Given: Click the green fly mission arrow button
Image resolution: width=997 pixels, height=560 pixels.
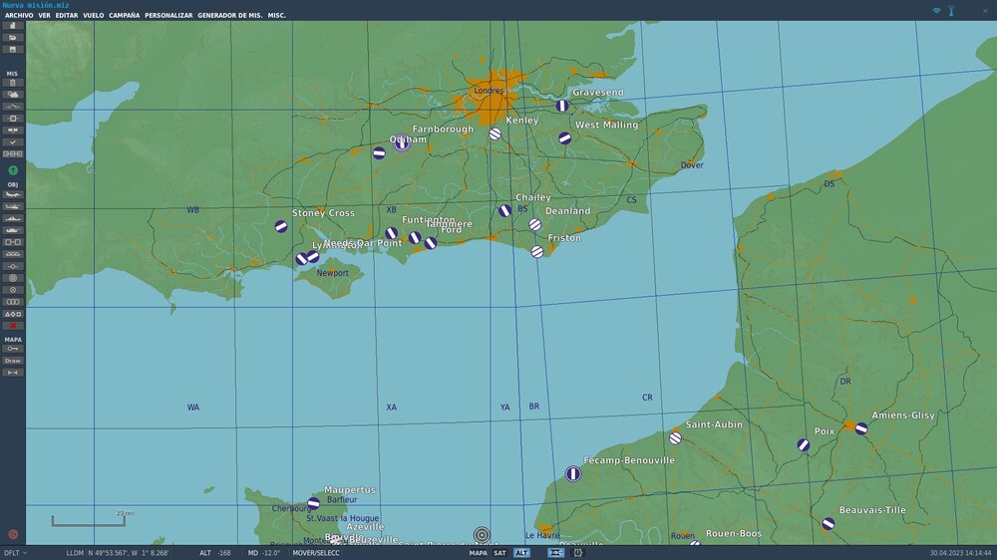Looking at the screenshot, I should [13, 170].
